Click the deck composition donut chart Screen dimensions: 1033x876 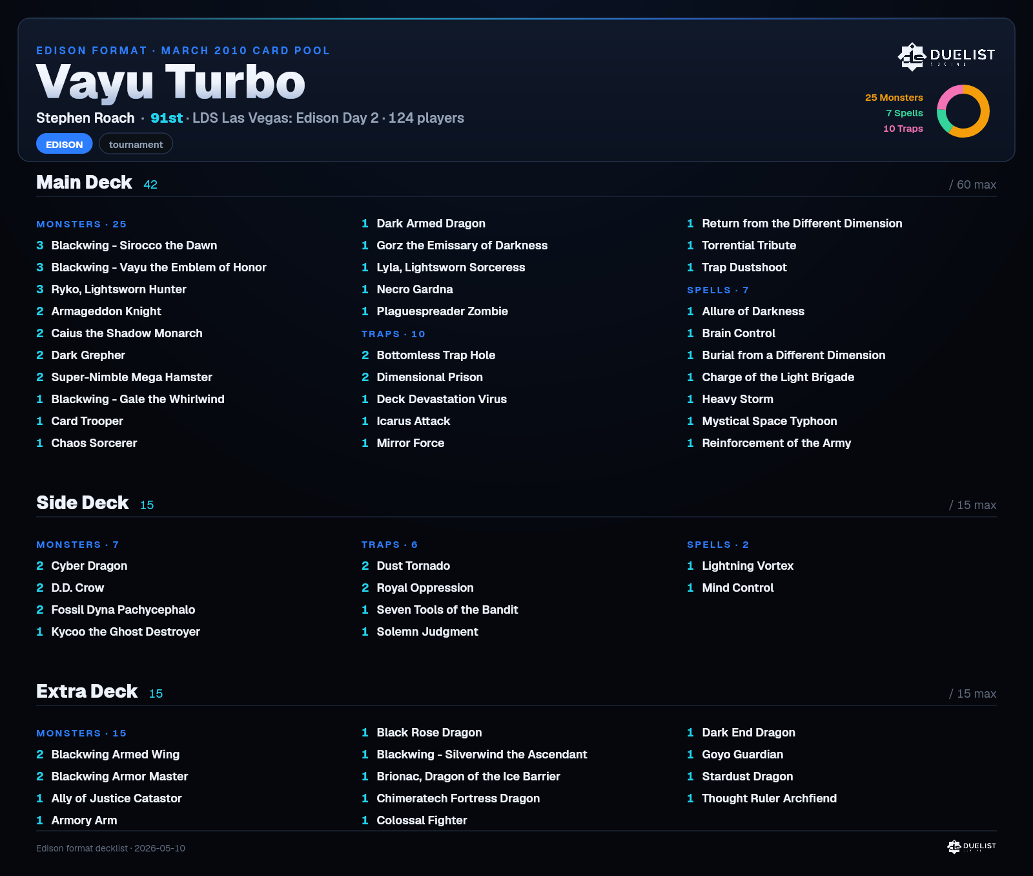[963, 111]
